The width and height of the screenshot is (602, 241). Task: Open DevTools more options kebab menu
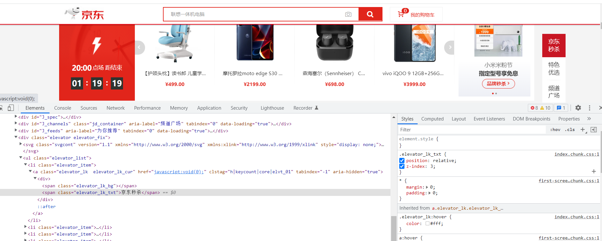tap(590, 108)
